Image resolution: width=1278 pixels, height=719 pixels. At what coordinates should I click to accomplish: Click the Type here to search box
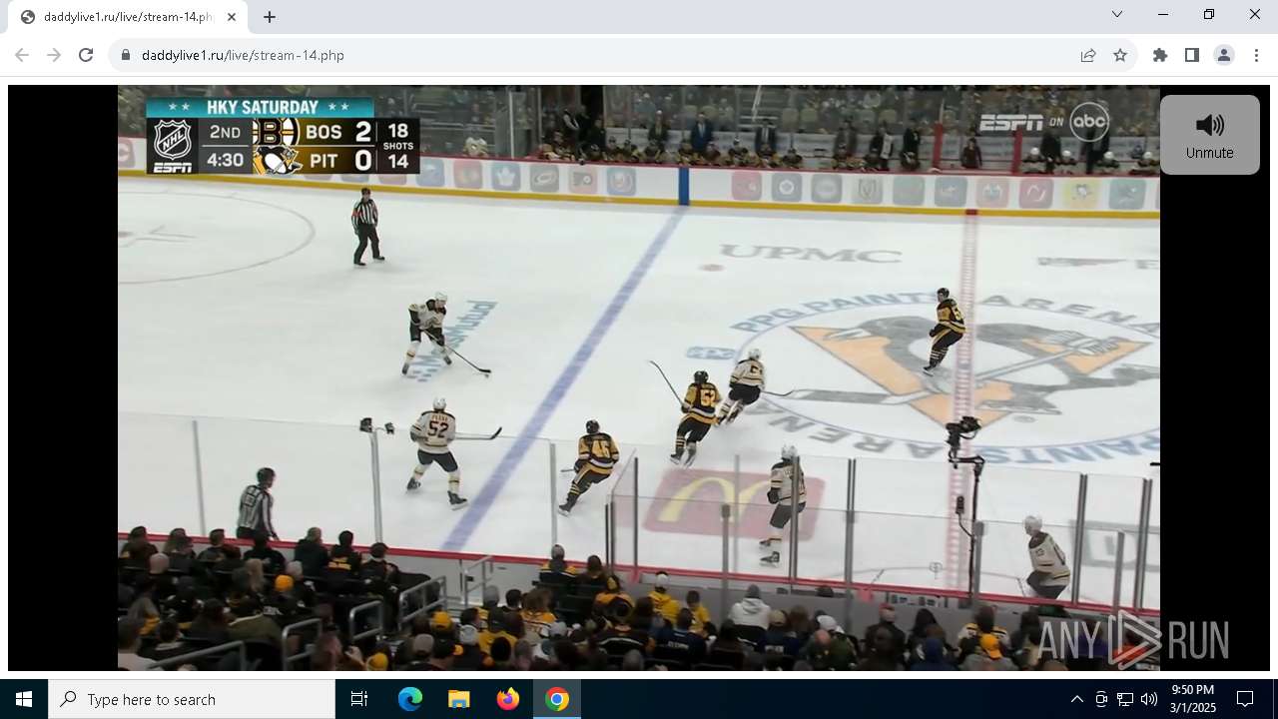point(192,699)
